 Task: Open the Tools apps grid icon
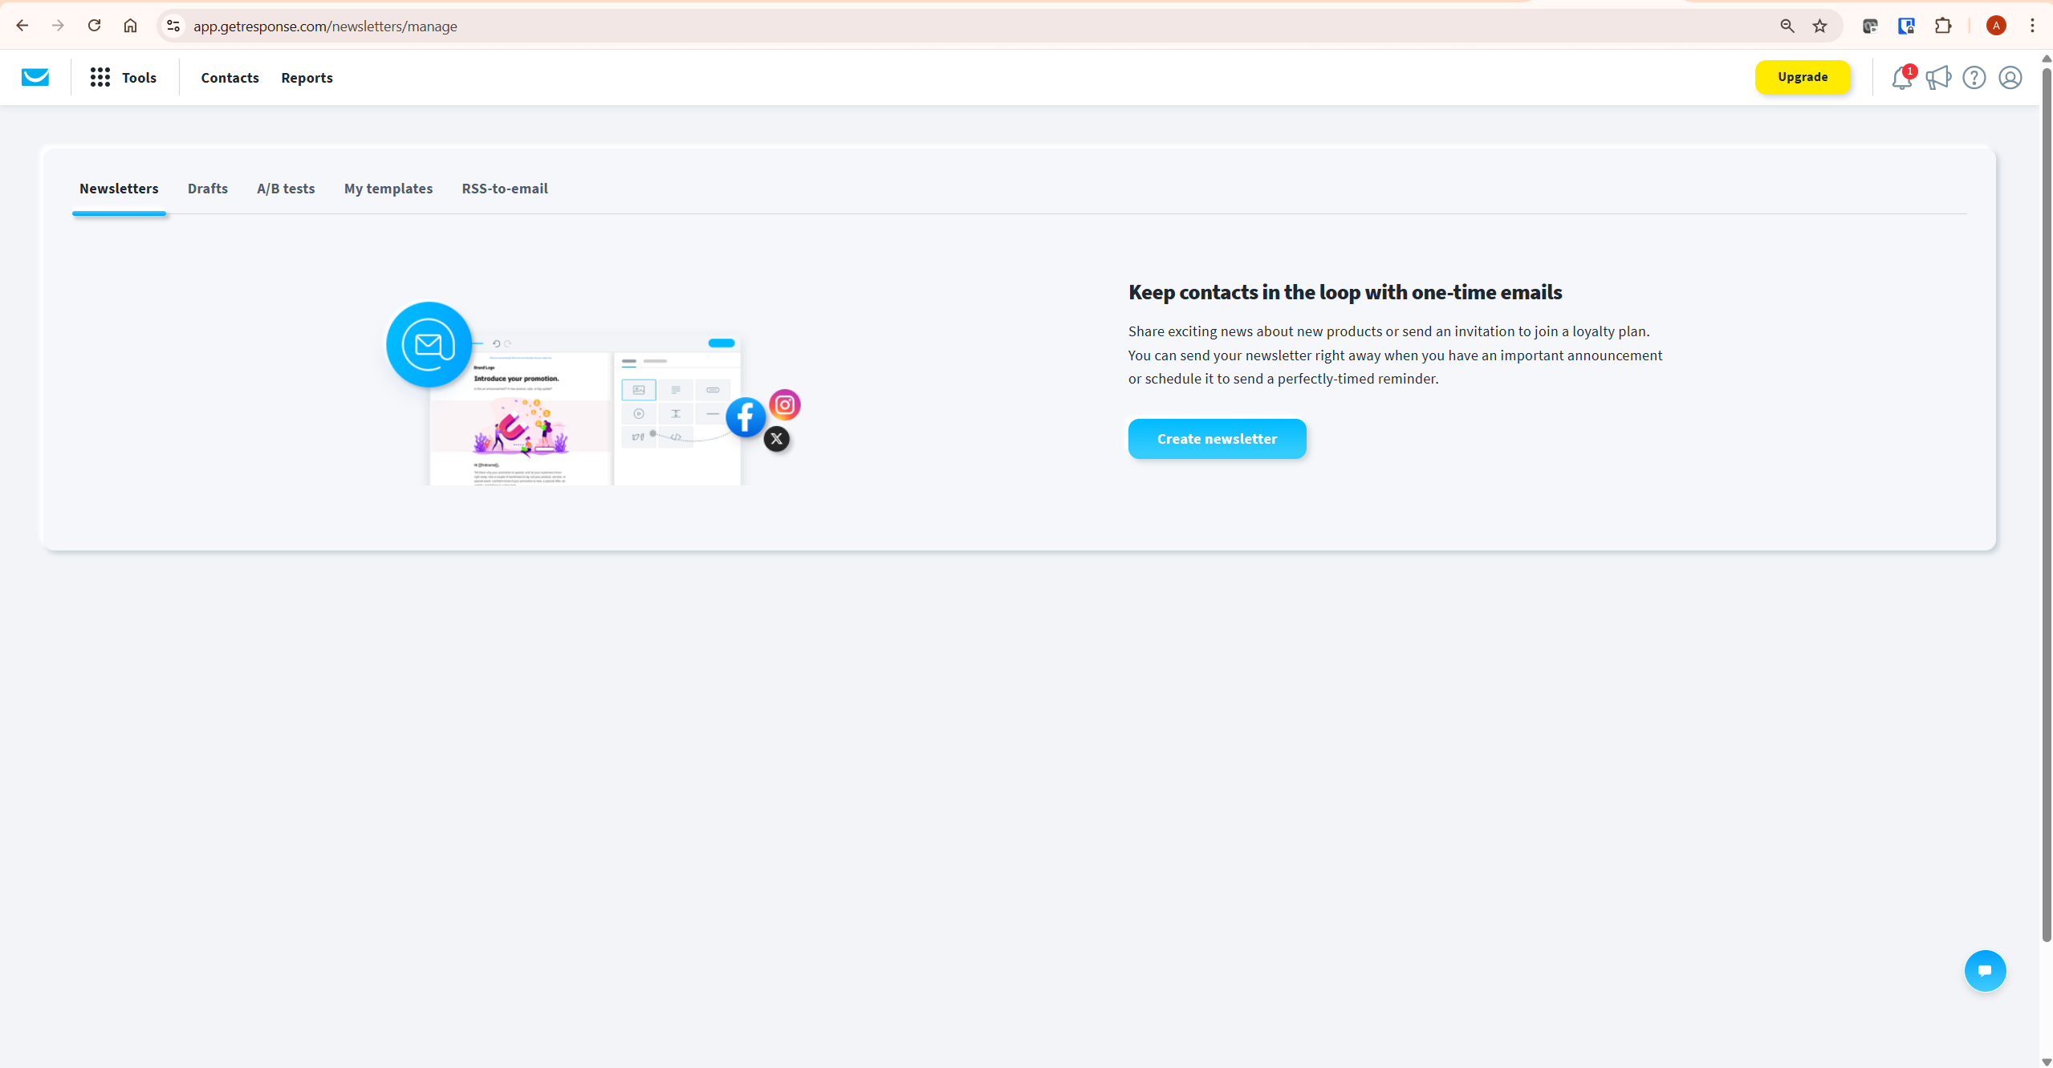pyautogui.click(x=99, y=77)
